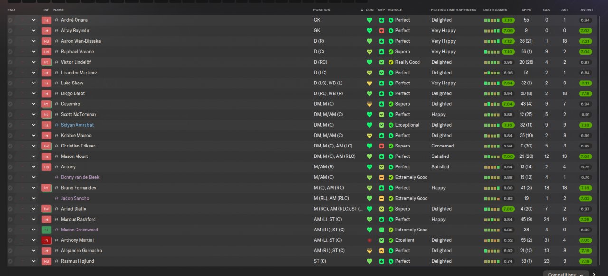The width and height of the screenshot is (608, 276).
Task: Sort by the Position column header
Action: (322, 10)
